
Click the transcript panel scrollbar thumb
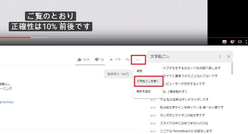tap(232, 69)
